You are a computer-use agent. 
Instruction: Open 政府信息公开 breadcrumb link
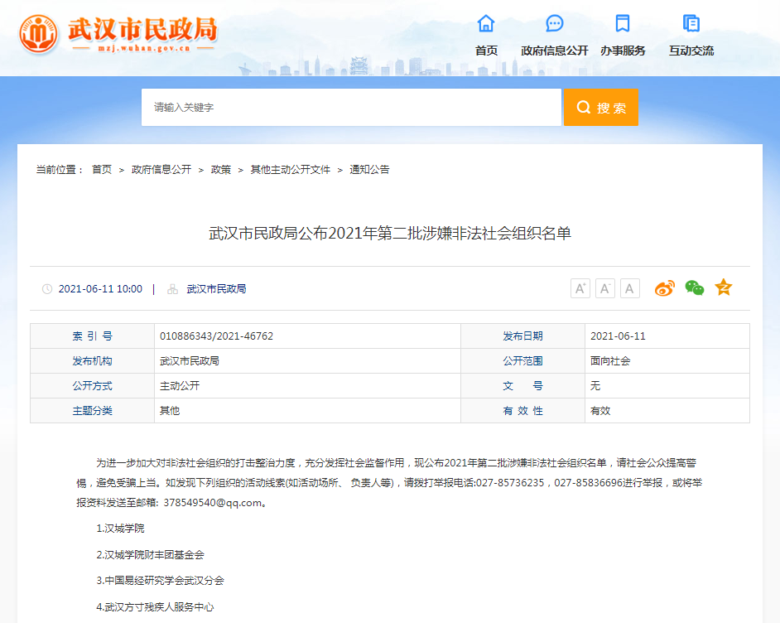click(161, 169)
